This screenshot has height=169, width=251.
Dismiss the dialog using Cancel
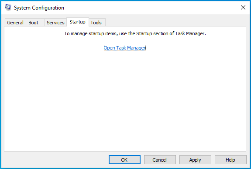tap(160, 160)
